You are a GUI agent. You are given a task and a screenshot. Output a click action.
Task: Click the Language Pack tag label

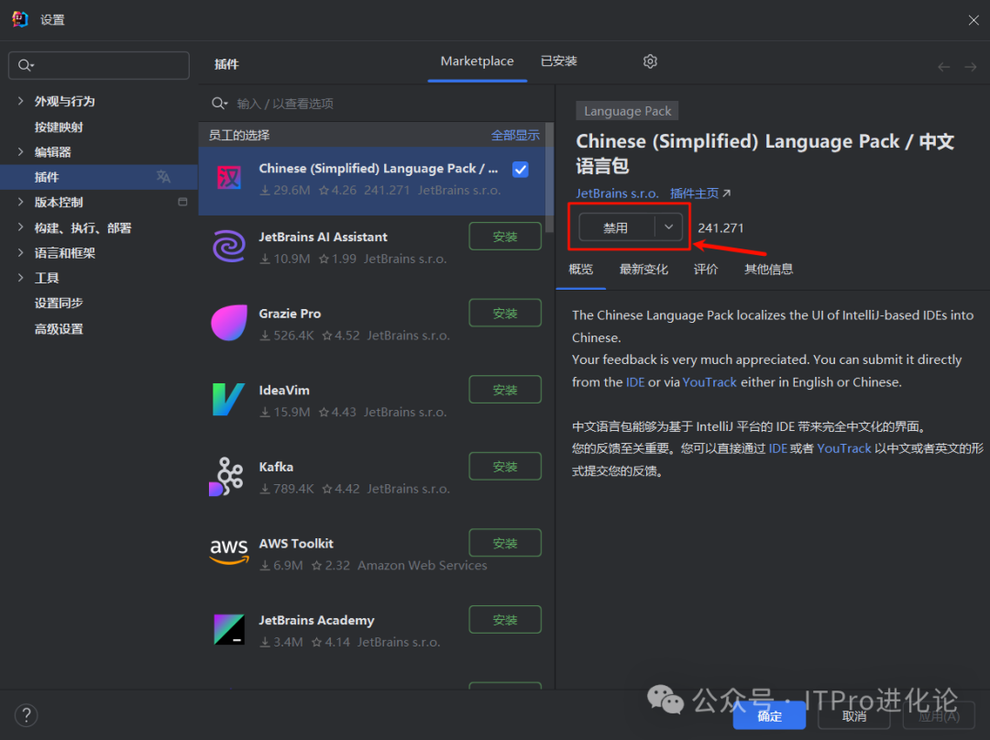click(x=628, y=111)
